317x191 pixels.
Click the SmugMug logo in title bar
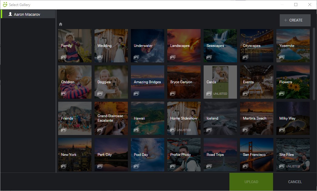tap(5, 5)
